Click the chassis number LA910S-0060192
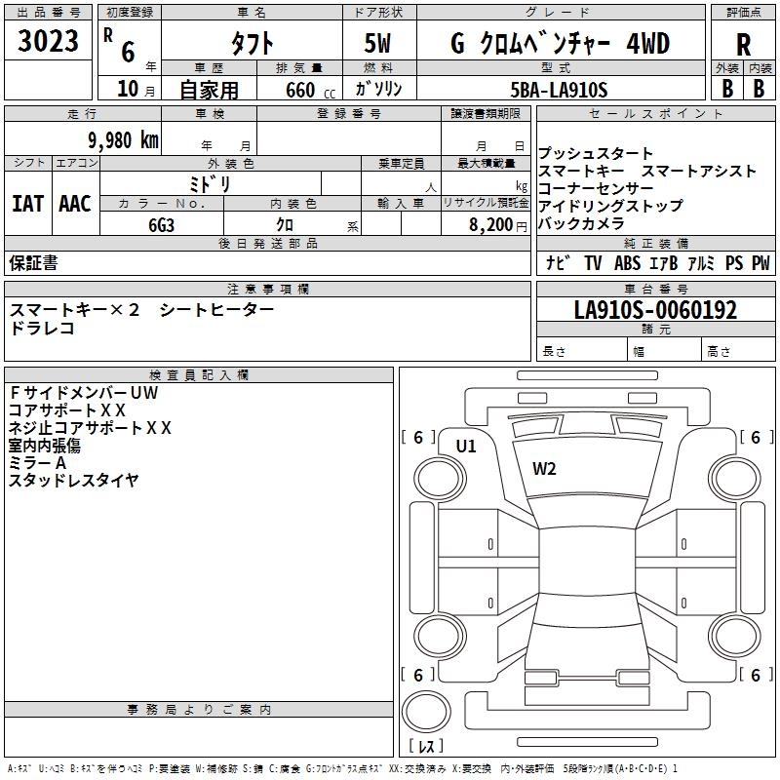Viewport: 780px width, 780px height. [655, 310]
